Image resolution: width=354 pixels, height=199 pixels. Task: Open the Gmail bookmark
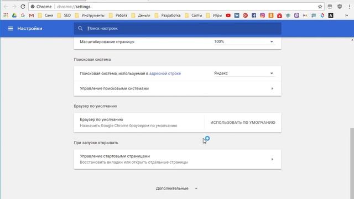click(32, 15)
